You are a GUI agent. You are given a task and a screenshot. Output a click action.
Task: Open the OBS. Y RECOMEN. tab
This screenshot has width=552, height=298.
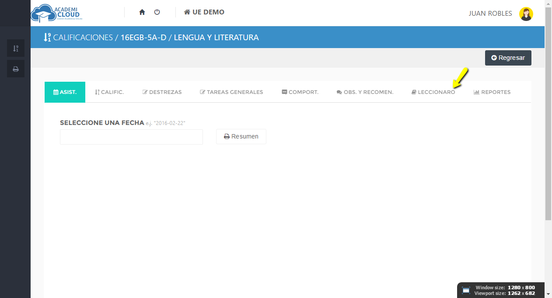point(365,92)
